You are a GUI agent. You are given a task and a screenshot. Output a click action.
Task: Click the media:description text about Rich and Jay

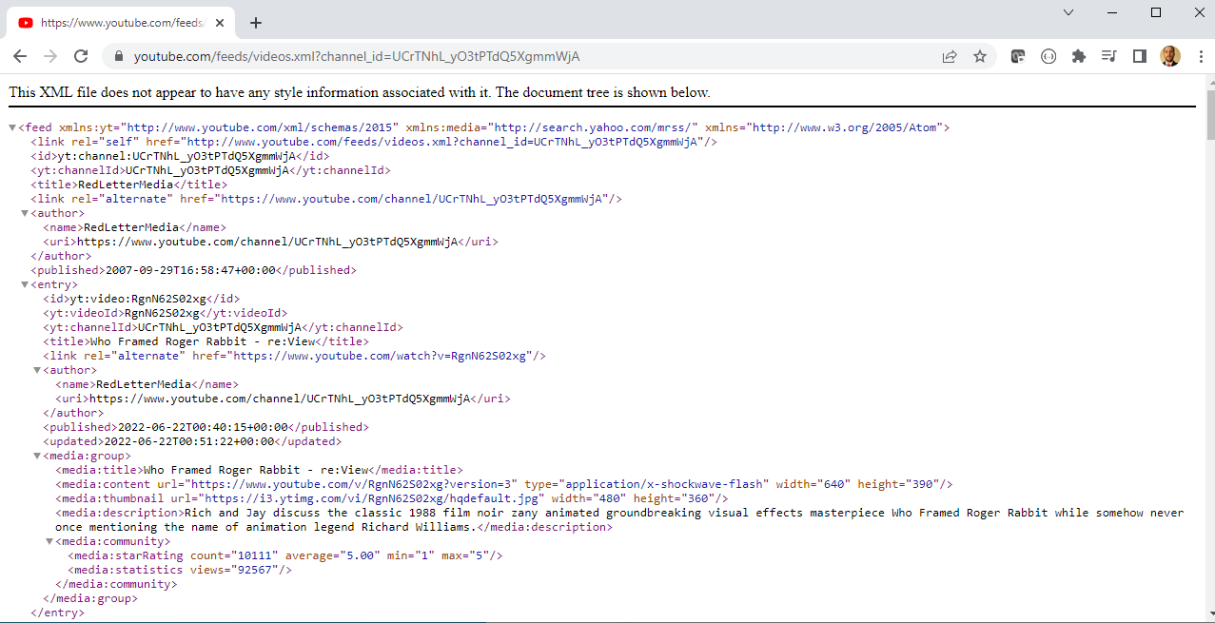point(619,519)
